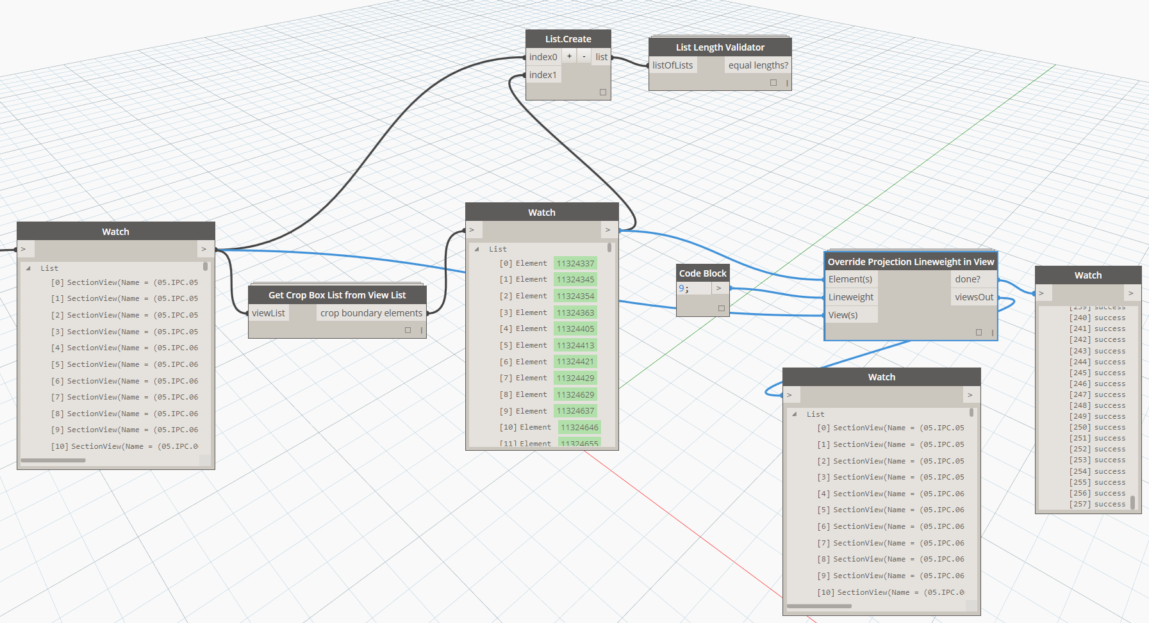Toggle preview checkbox on Override Projection Lineweight node
The height and width of the screenshot is (623, 1149).
pos(979,332)
